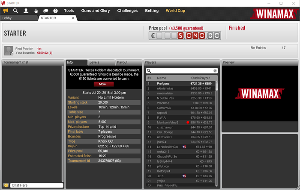Viewport: 300px width, 190px height.
Task: Click the Buy-in value €22.50 + €22.50 + €5
Action: [x=114, y=146]
